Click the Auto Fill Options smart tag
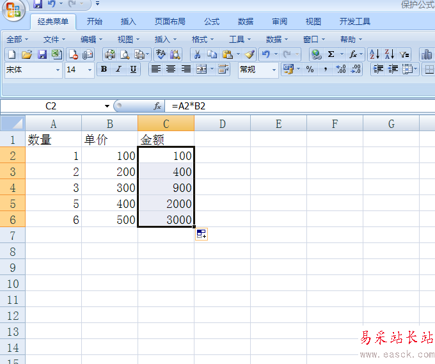 coord(202,234)
